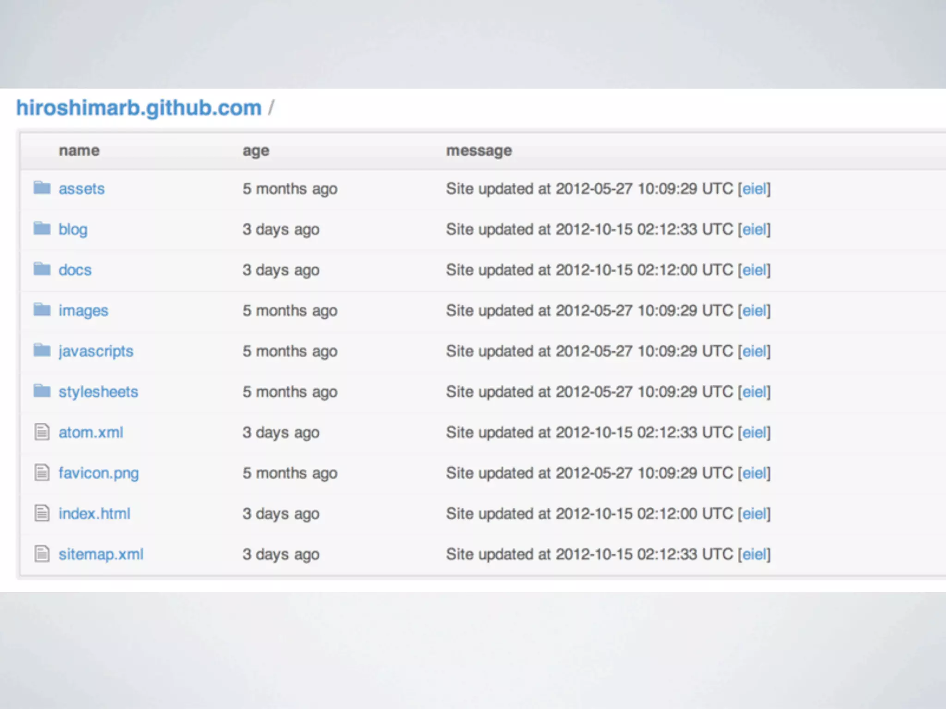Click the folder icon beside images
The image size is (946, 709).
tap(42, 310)
